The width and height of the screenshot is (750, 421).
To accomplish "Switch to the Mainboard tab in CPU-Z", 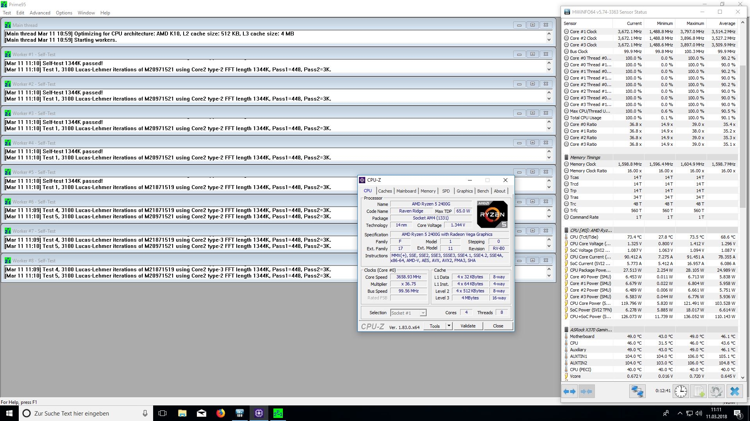I will [406, 191].
